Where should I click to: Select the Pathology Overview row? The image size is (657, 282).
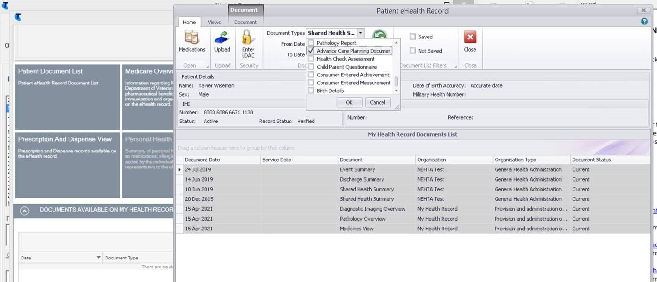413,219
